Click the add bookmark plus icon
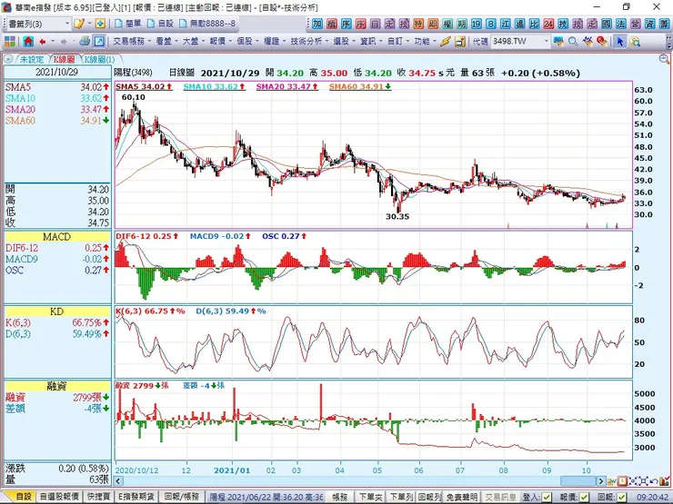 pos(100,24)
